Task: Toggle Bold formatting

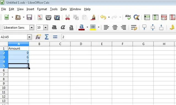Action: tap(54, 27)
